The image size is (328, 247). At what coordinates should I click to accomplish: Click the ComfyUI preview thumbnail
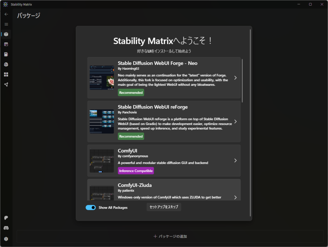(x=102, y=161)
